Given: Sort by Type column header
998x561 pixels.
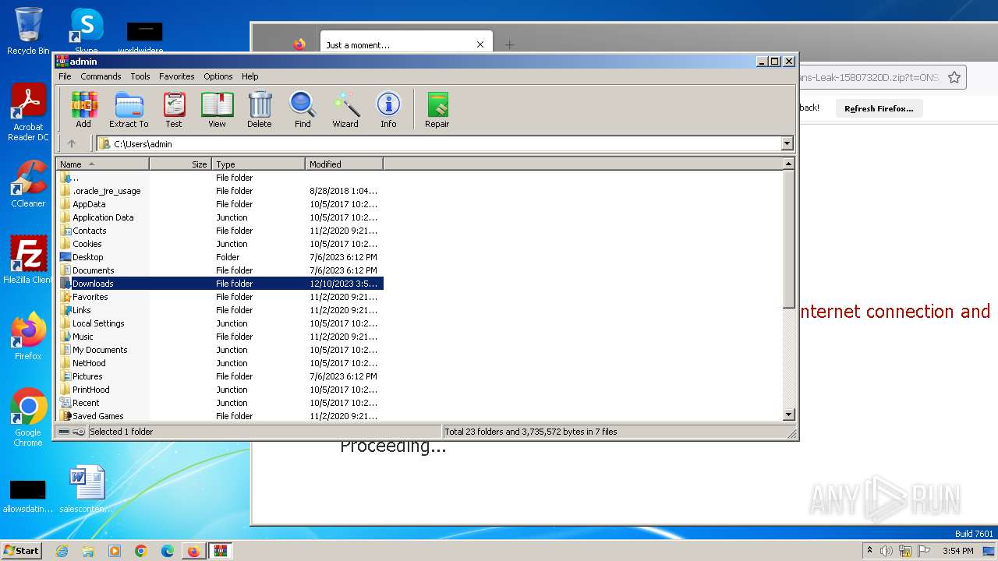Looking at the screenshot, I should [x=258, y=164].
